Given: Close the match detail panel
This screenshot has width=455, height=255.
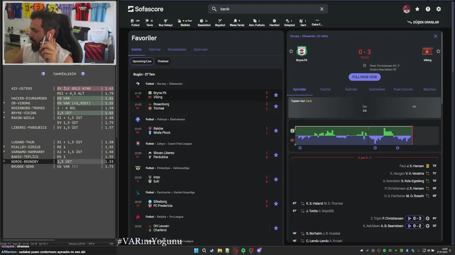Looking at the screenshot, I should (435, 36).
